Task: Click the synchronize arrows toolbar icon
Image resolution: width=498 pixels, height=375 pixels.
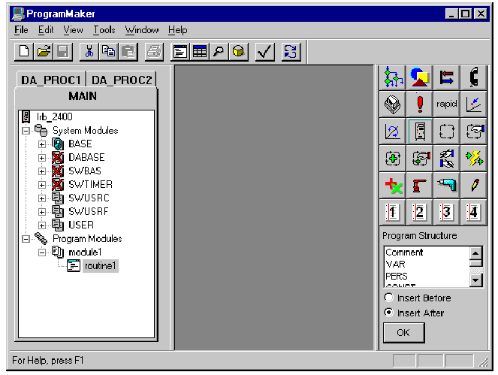Action: [291, 52]
